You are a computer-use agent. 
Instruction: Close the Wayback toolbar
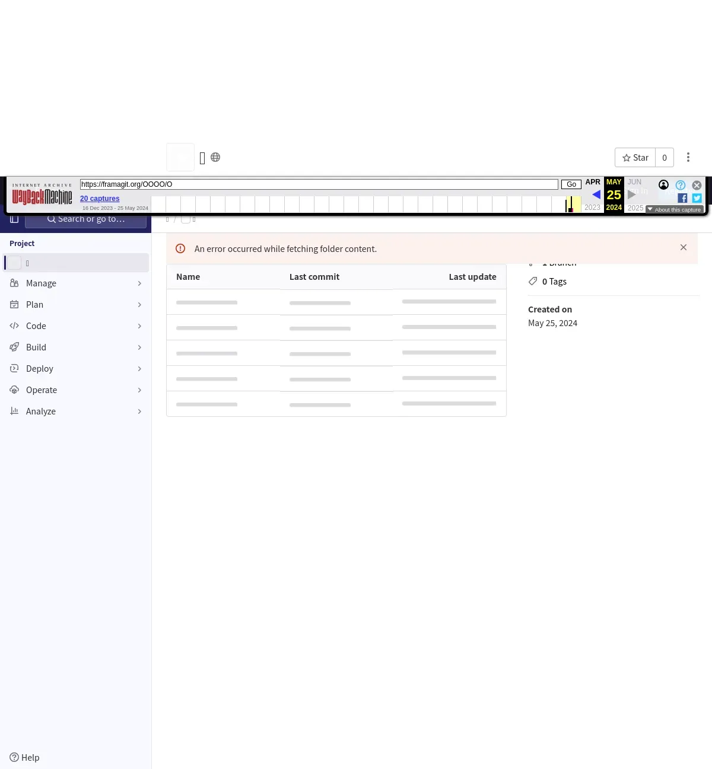pos(697,185)
